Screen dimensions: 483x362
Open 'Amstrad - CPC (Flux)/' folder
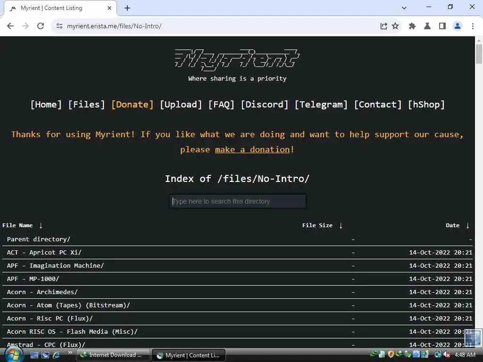[46, 345]
